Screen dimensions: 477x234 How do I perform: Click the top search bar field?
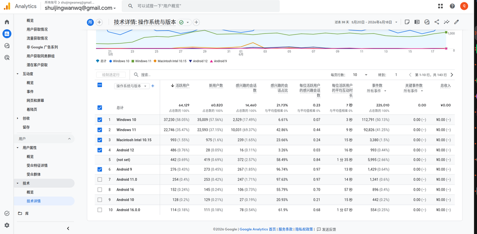coord(200,6)
